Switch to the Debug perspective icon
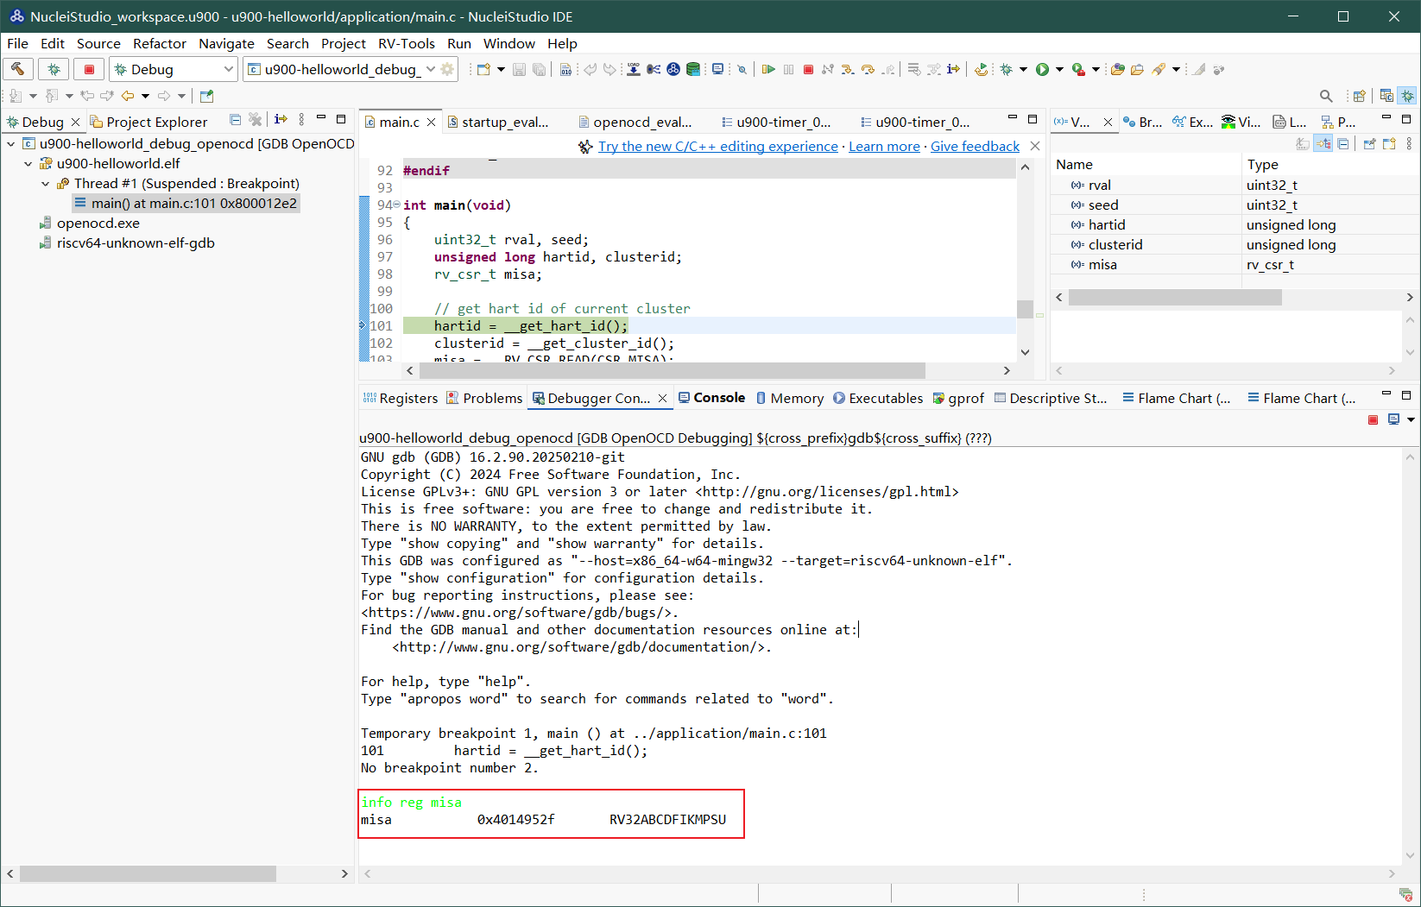This screenshot has height=907, width=1421. coord(1408,96)
